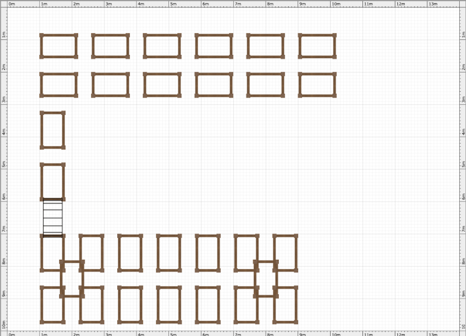Screen dimensions: 466x336
Task: Click the 0m origin on the top ruler
Action: pos(11,4)
